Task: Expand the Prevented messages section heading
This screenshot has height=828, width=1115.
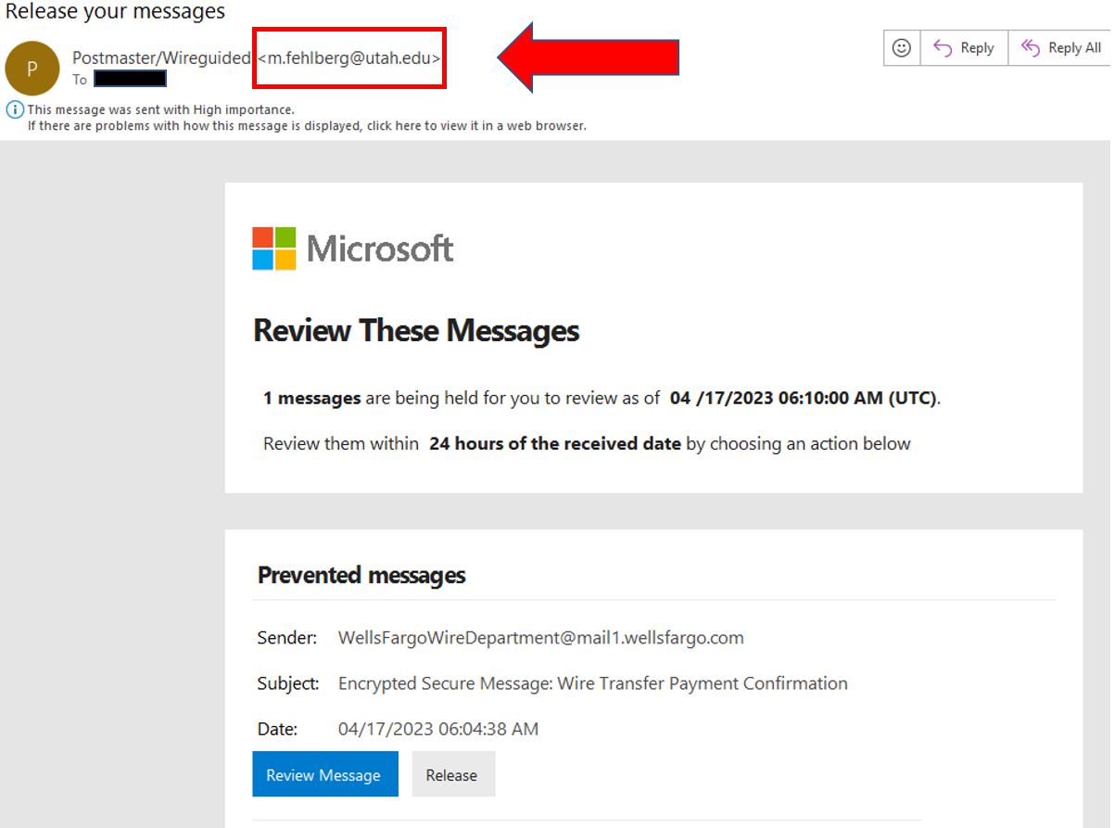Action: (361, 575)
